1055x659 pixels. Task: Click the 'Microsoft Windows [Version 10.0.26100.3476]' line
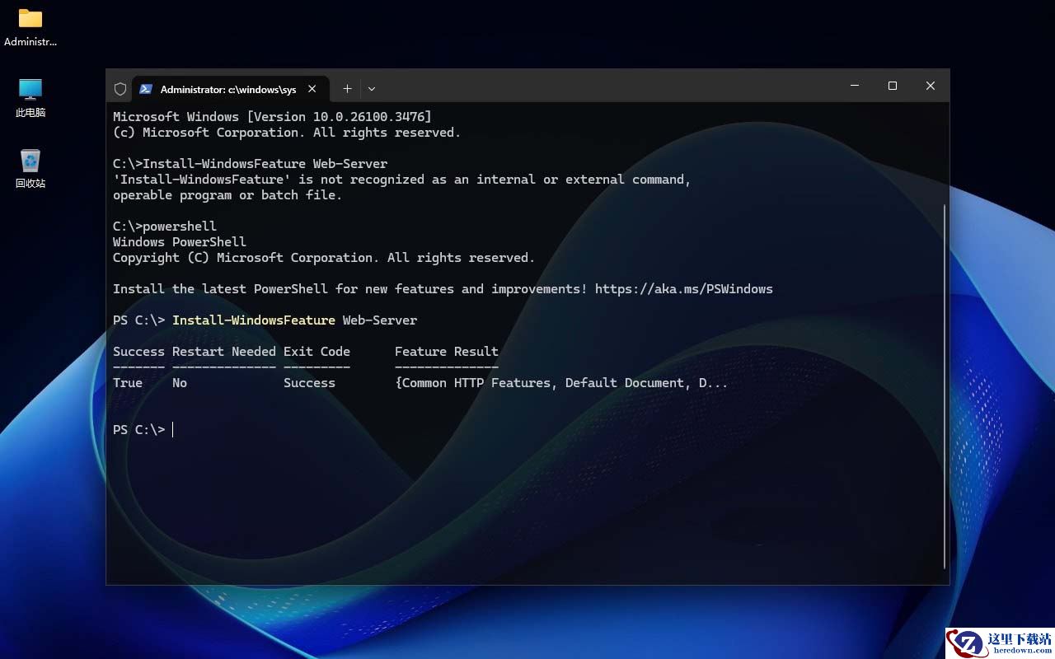[272, 117]
